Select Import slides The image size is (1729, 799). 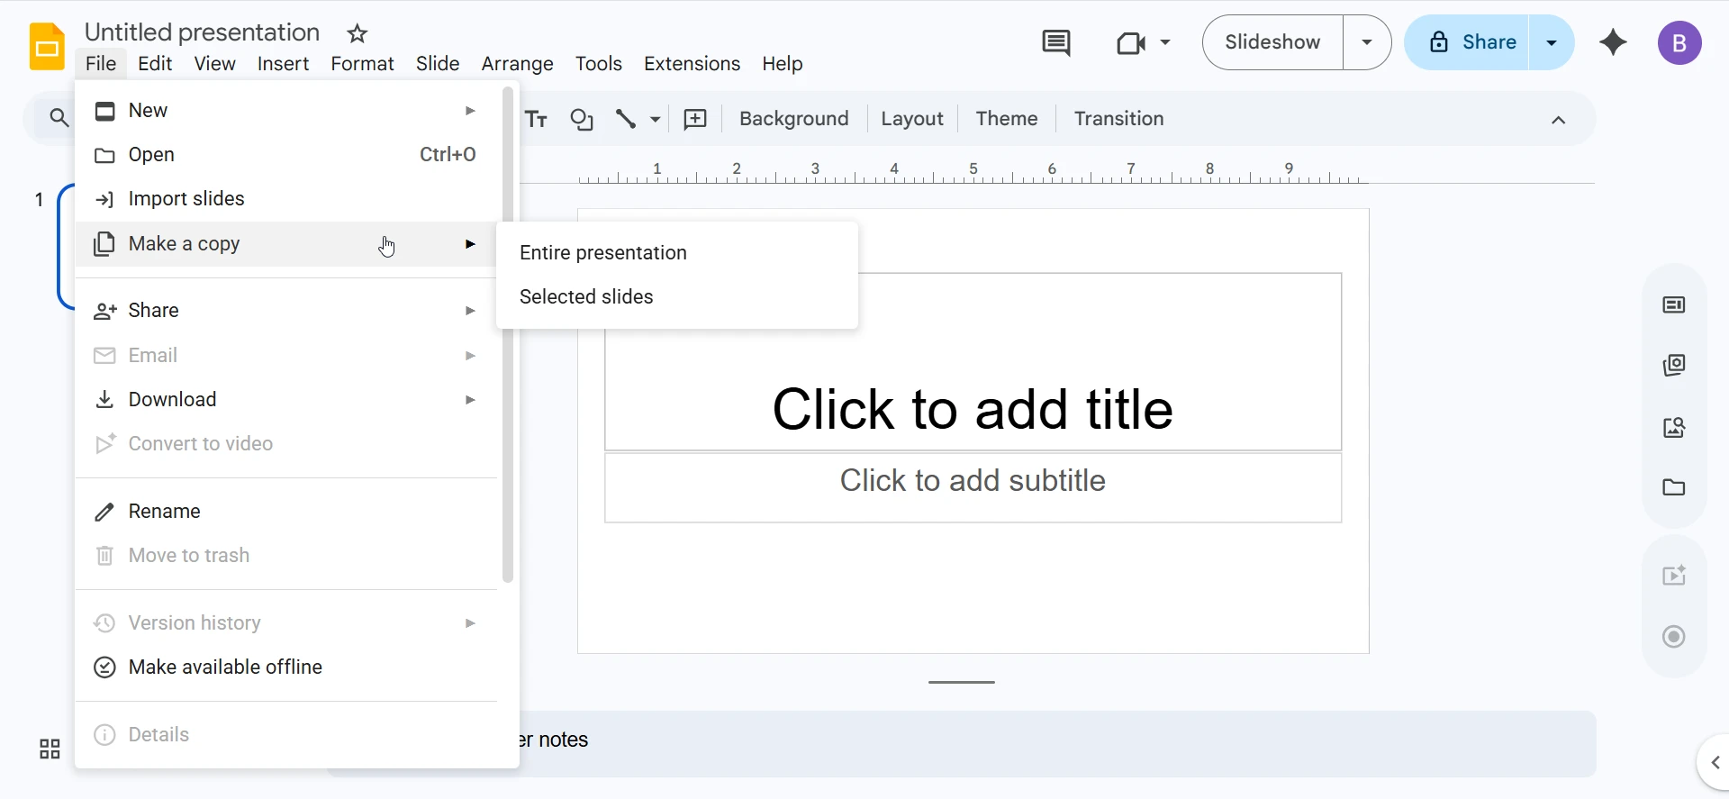(x=286, y=199)
